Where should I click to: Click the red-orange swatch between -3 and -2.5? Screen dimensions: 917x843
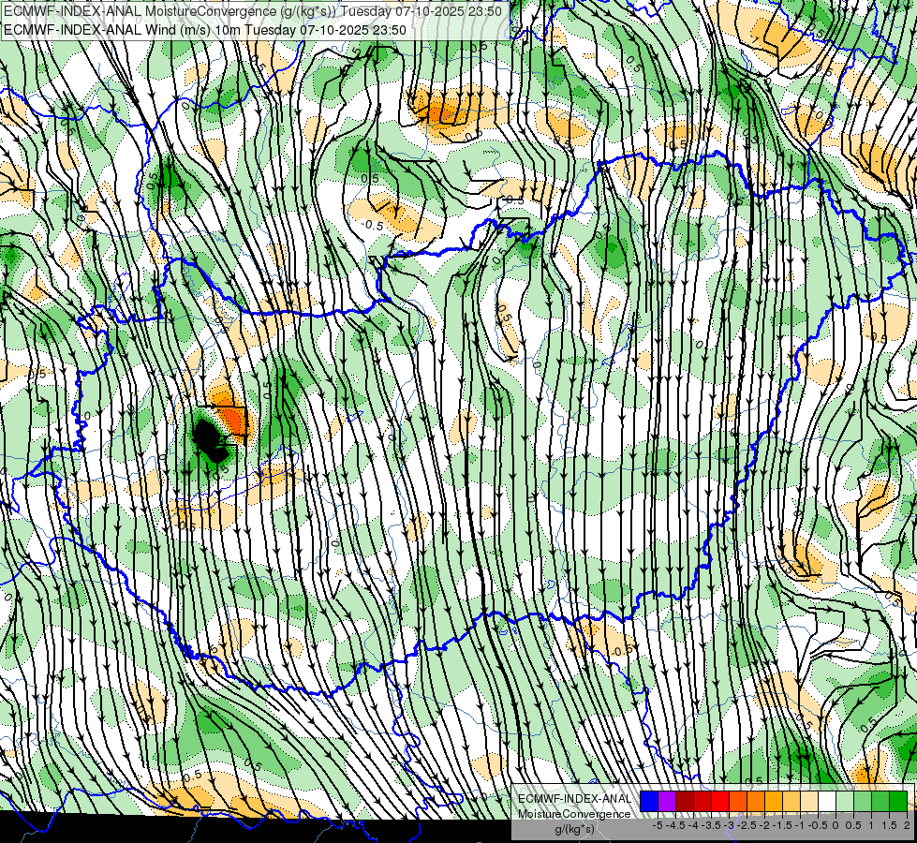point(738,801)
